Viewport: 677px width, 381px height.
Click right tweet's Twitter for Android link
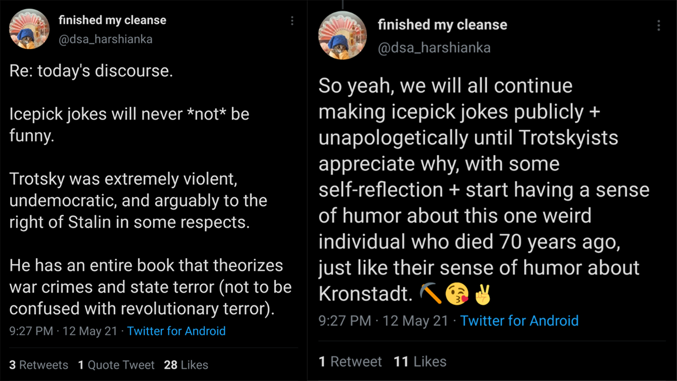pyautogui.click(x=519, y=321)
